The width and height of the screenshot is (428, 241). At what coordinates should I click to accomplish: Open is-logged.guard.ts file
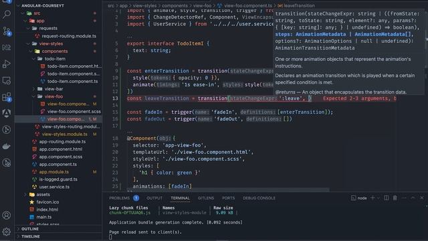(58, 179)
